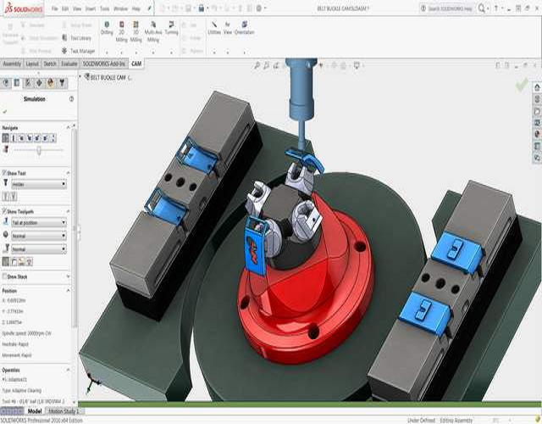Enable the Show Stock checkbox
The height and width of the screenshot is (424, 542).
point(4,276)
